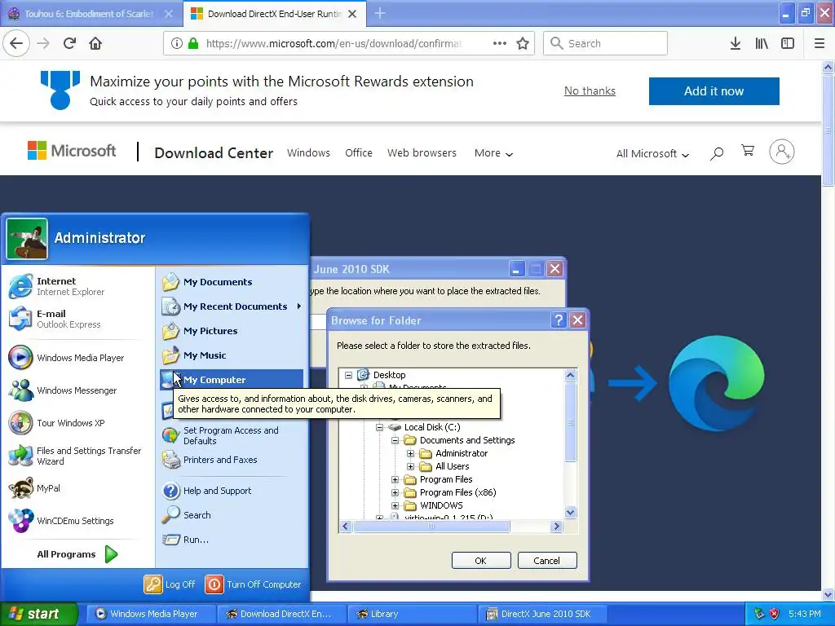Switch to Library taskbar button

click(412, 614)
